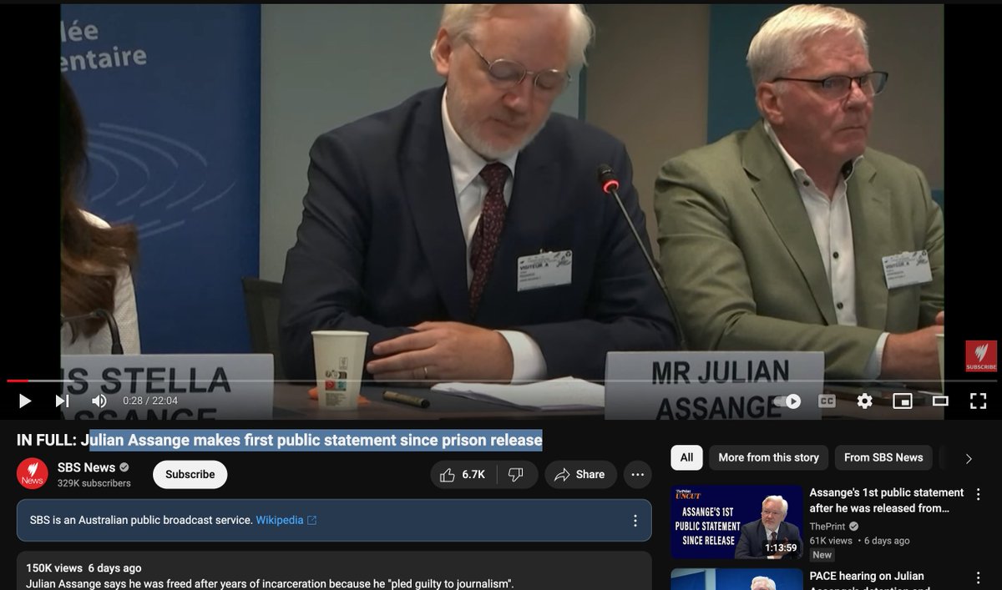Open more actions beside Share
Screen dimensions: 1002x590
point(638,475)
